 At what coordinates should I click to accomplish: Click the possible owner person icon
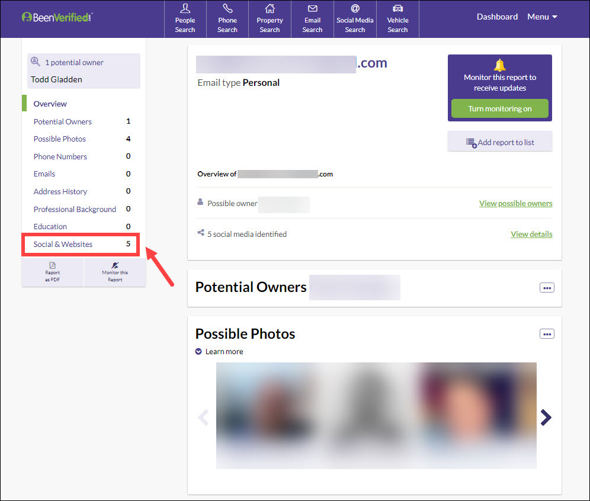pyautogui.click(x=200, y=202)
